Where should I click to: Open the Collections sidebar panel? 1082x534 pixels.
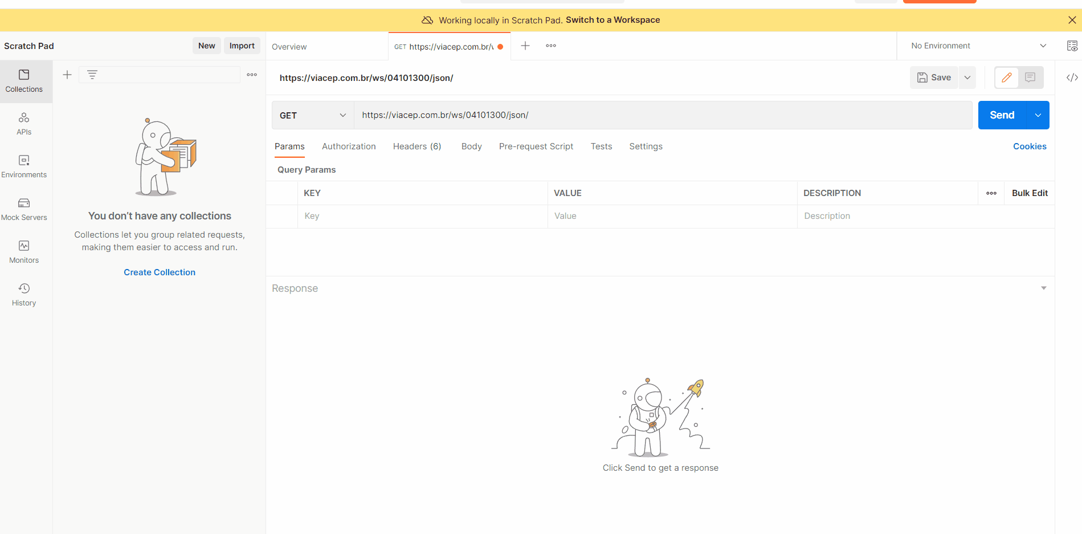(24, 81)
